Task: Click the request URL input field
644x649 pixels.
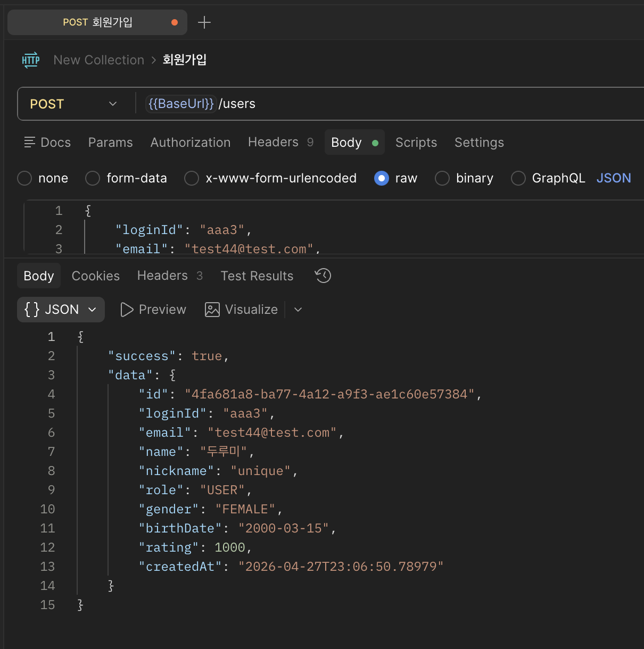Action: 394,104
